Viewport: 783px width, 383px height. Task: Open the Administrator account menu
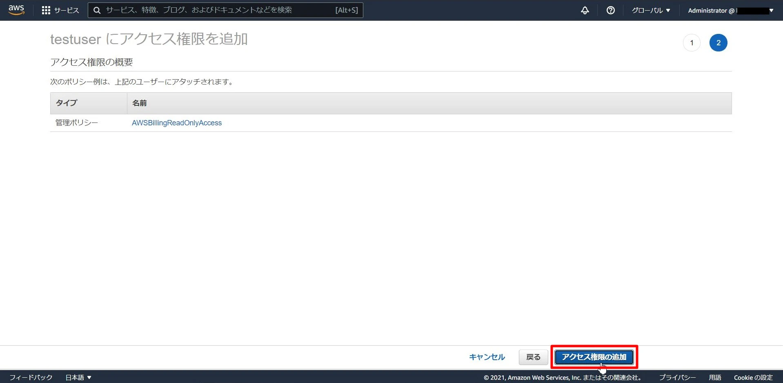731,10
